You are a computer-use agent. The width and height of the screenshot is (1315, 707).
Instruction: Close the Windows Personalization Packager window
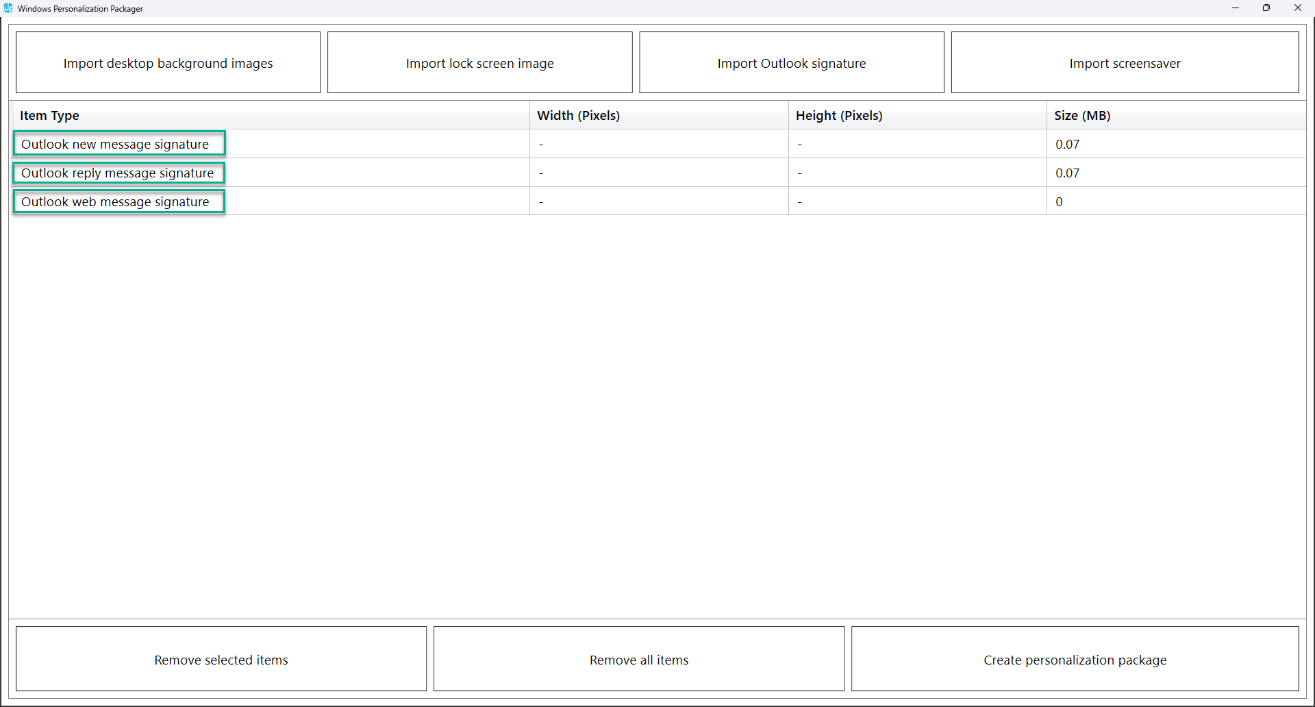click(1298, 8)
